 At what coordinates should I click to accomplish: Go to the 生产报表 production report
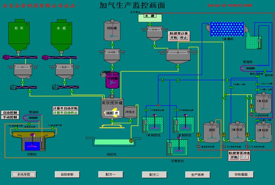(x=198, y=174)
